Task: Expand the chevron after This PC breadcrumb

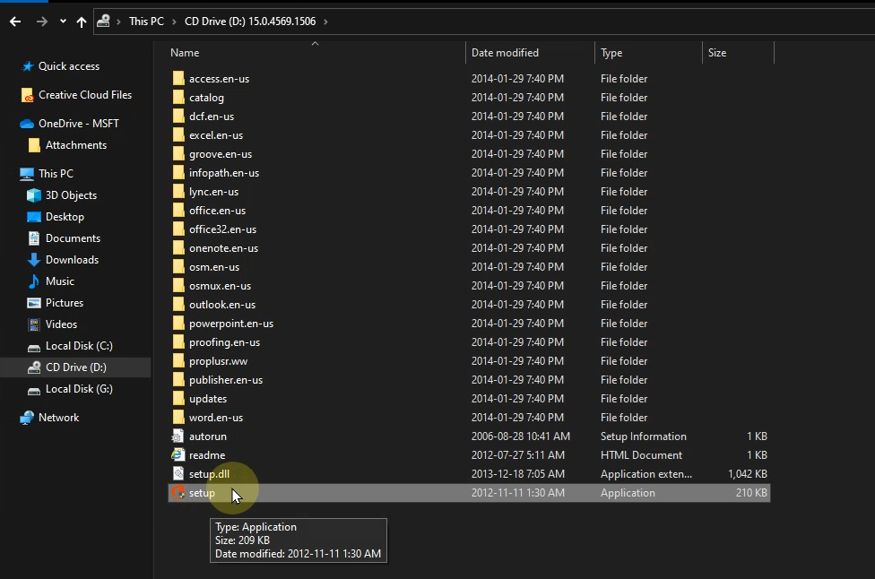Action: (175, 21)
